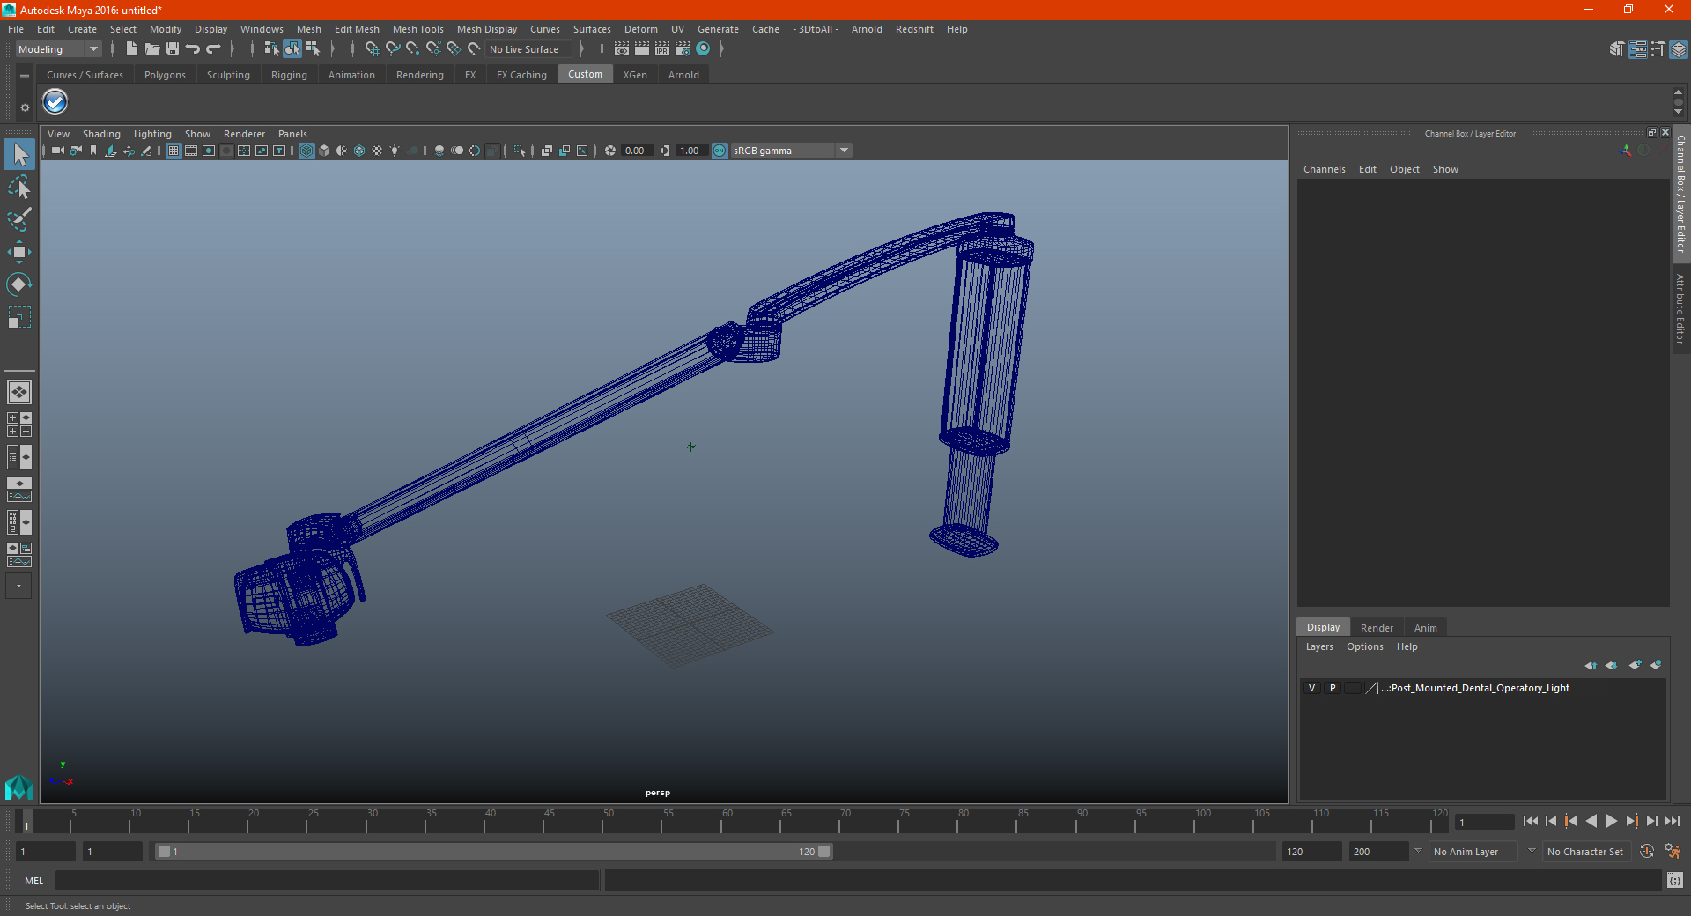
Task: Open viewport Shading menu
Action: pyautogui.click(x=101, y=134)
